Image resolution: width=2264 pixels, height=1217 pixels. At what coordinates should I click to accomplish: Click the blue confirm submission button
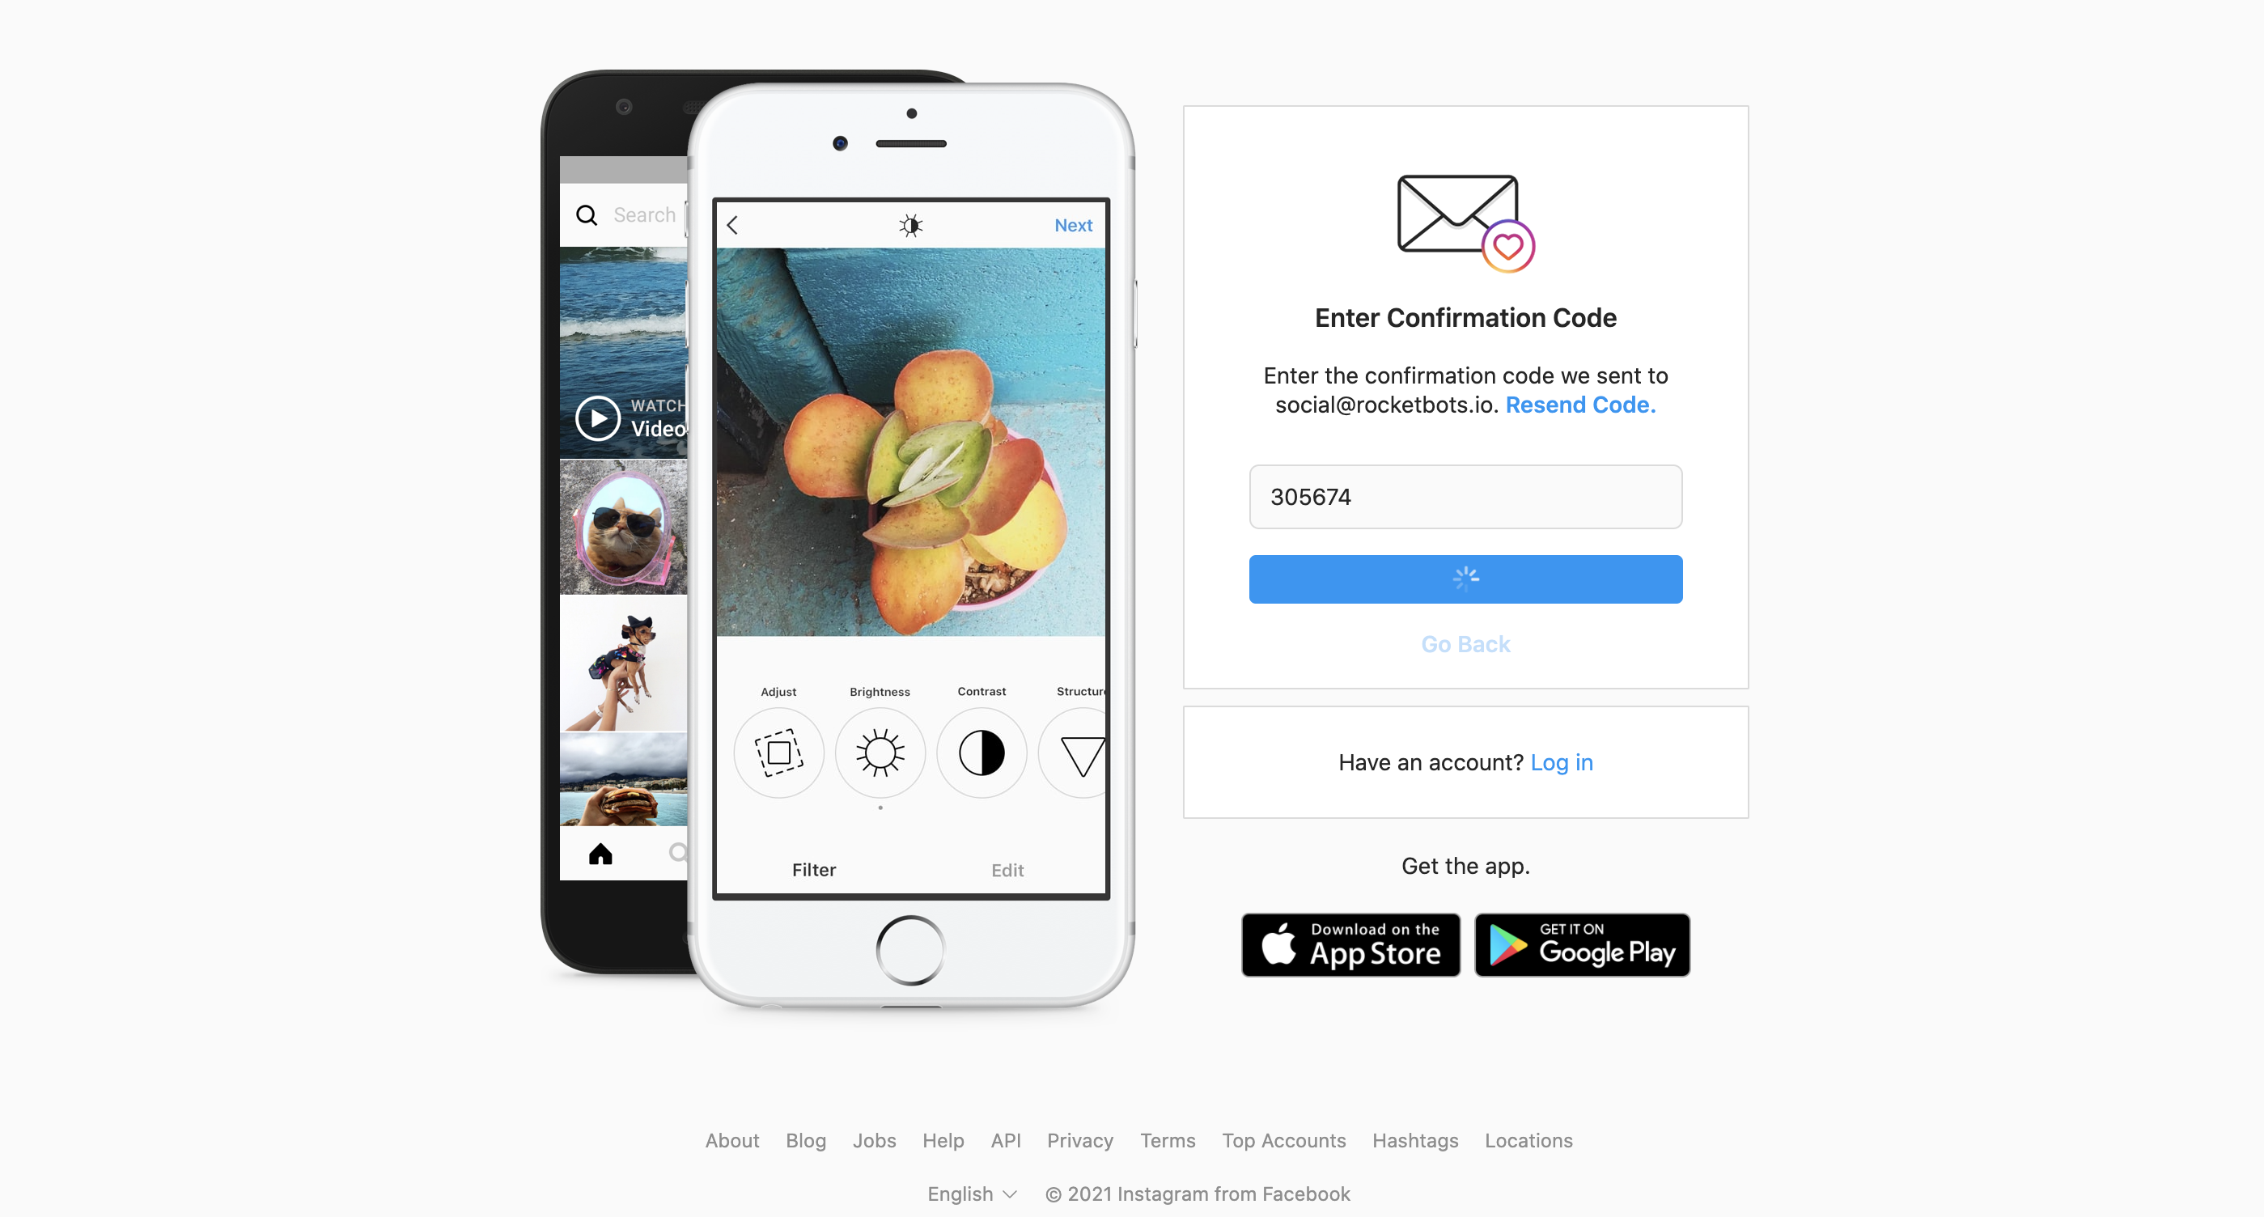point(1465,579)
